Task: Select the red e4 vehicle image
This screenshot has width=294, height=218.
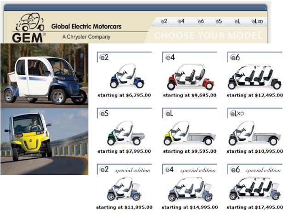Action: pos(190,77)
